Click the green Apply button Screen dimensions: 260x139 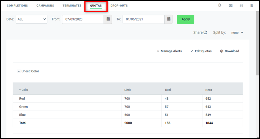(x=186, y=19)
